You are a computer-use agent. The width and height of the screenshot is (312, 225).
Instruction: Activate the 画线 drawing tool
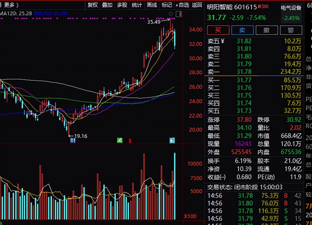152,5
